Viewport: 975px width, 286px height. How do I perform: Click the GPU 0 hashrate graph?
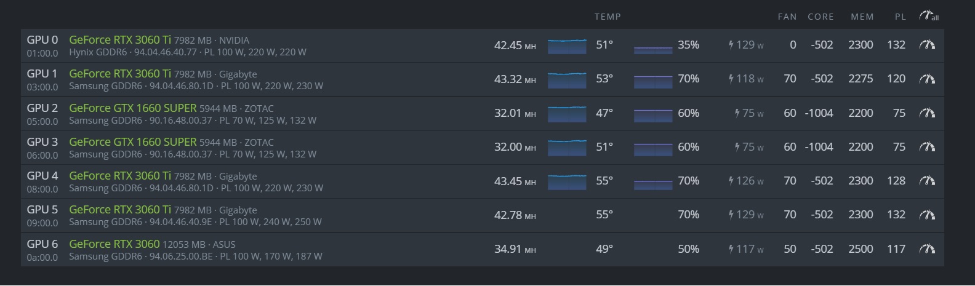(567, 46)
